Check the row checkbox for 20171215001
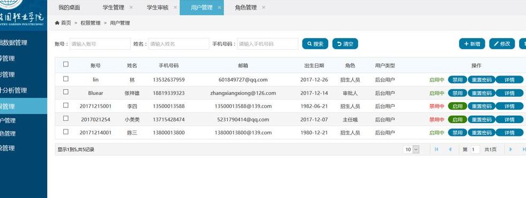 point(66,105)
